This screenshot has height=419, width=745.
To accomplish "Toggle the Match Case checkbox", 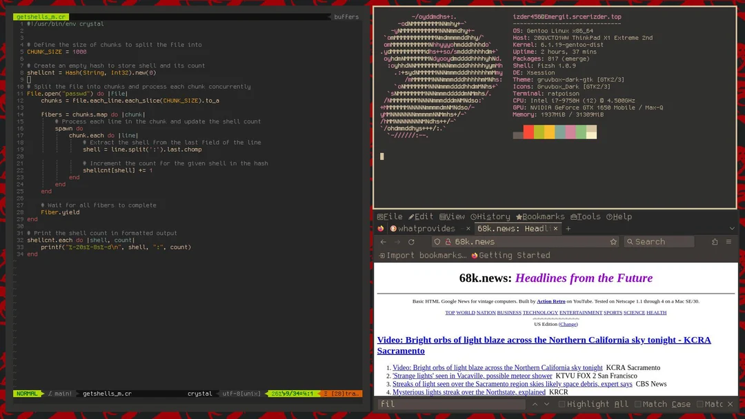I will pos(638,404).
